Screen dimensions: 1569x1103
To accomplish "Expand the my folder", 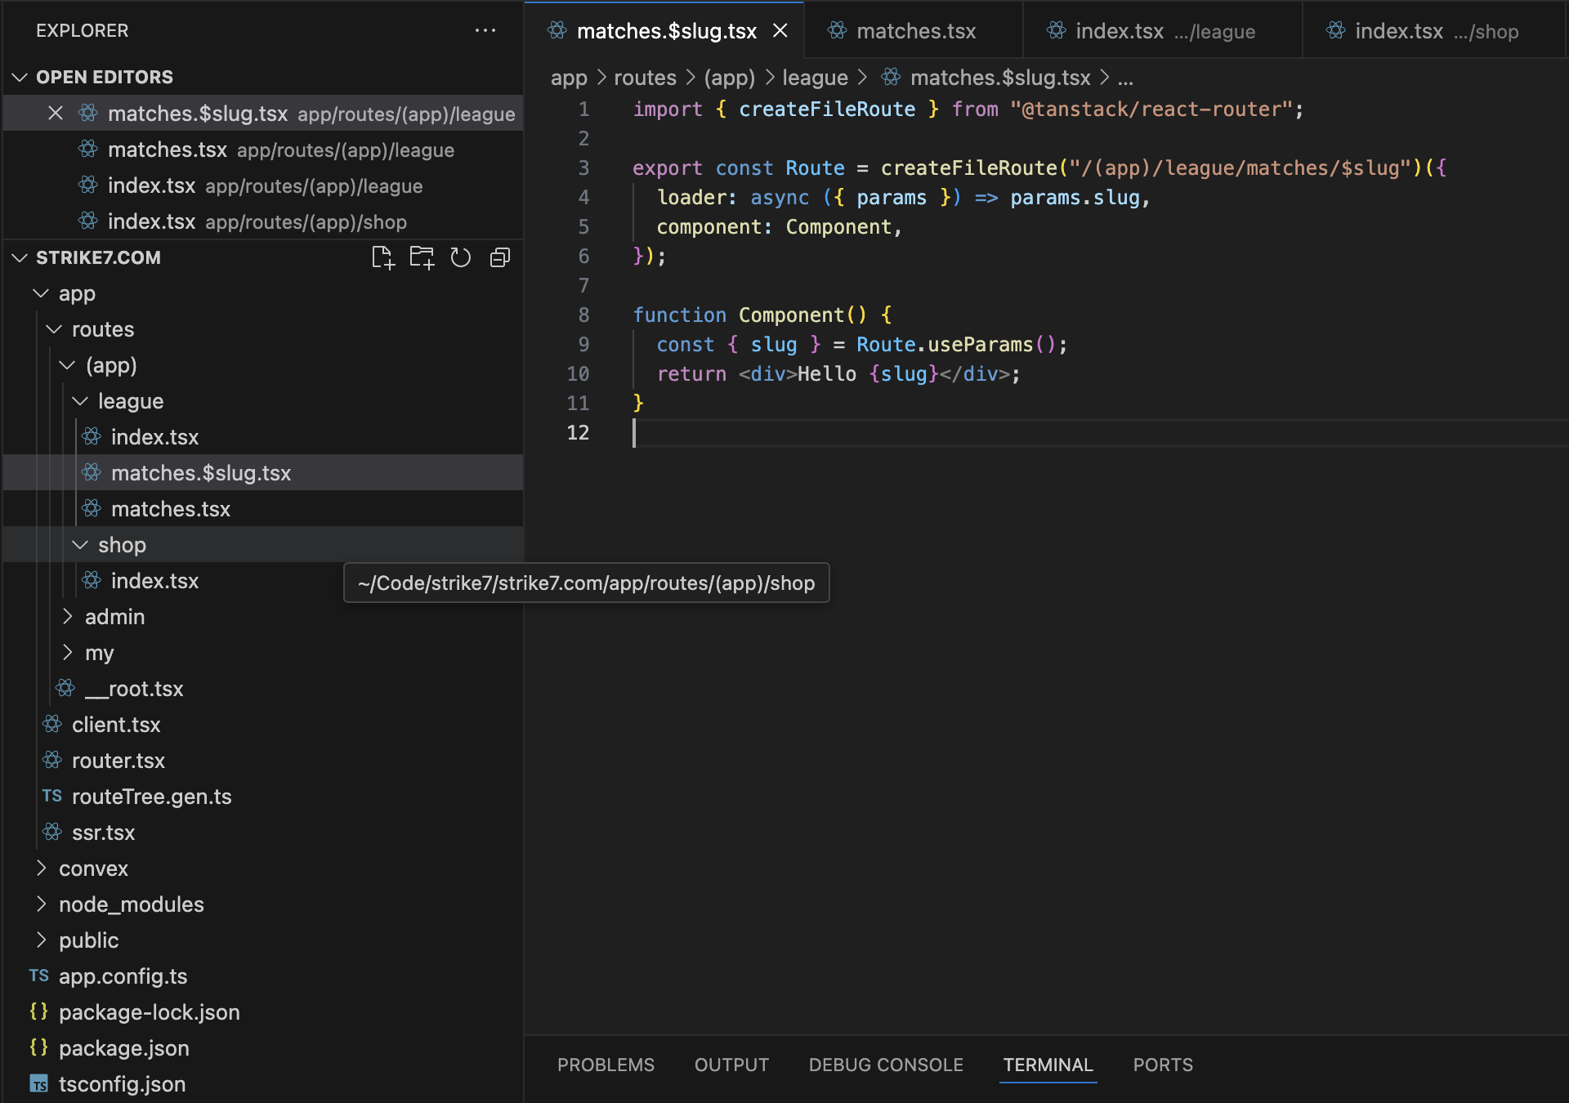I will pyautogui.click(x=67, y=652).
